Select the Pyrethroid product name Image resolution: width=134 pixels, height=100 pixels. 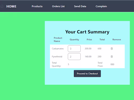tap(57, 57)
